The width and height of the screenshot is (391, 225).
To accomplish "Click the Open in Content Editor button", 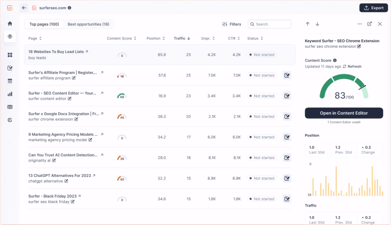I will tap(343, 113).
